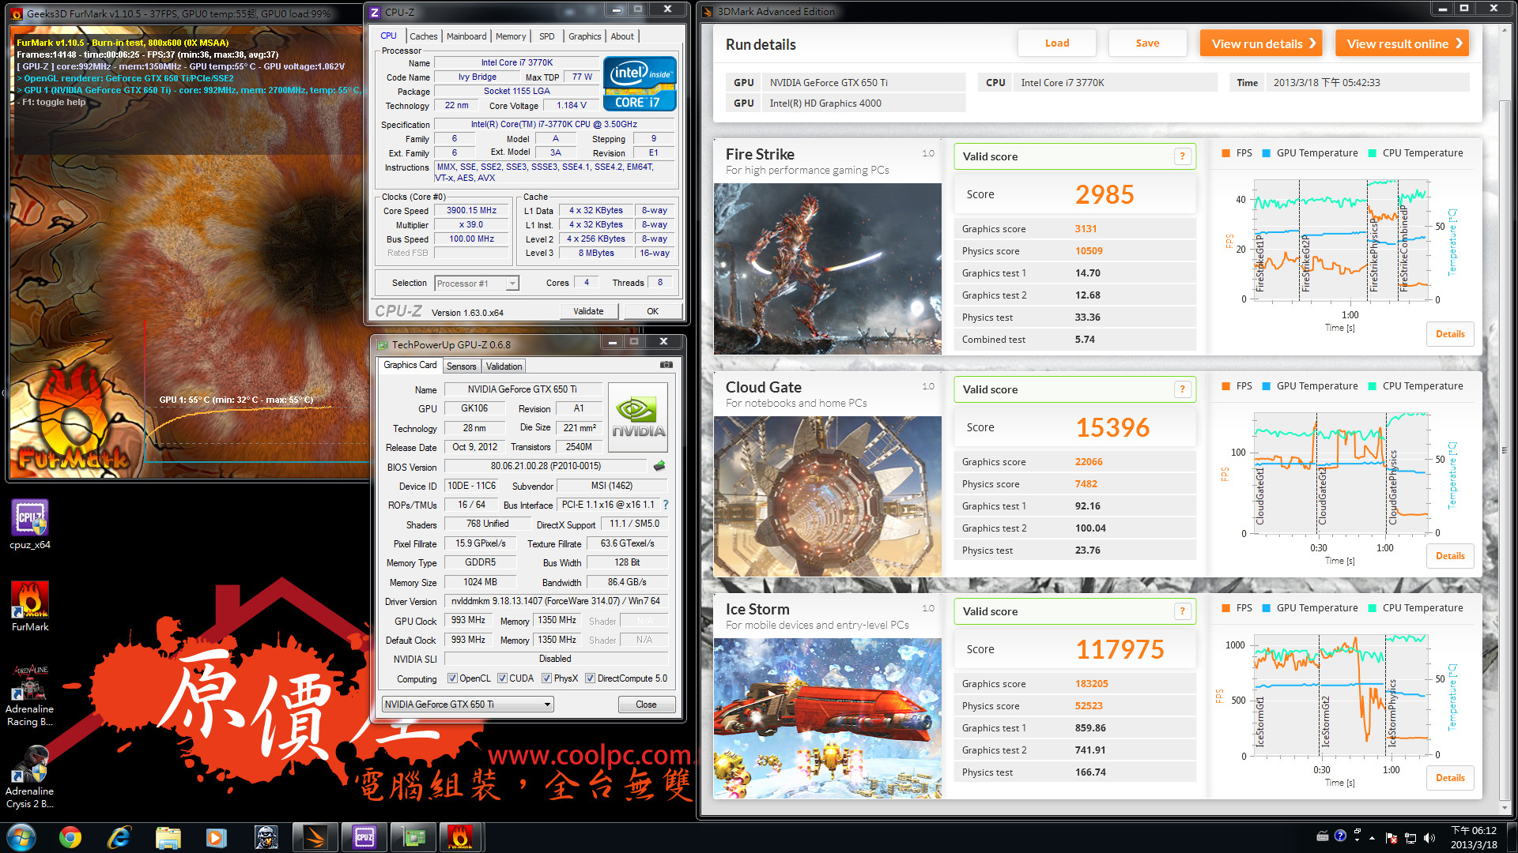The image size is (1518, 853).
Task: Click Load button in 3DMark
Action: pyautogui.click(x=1057, y=43)
